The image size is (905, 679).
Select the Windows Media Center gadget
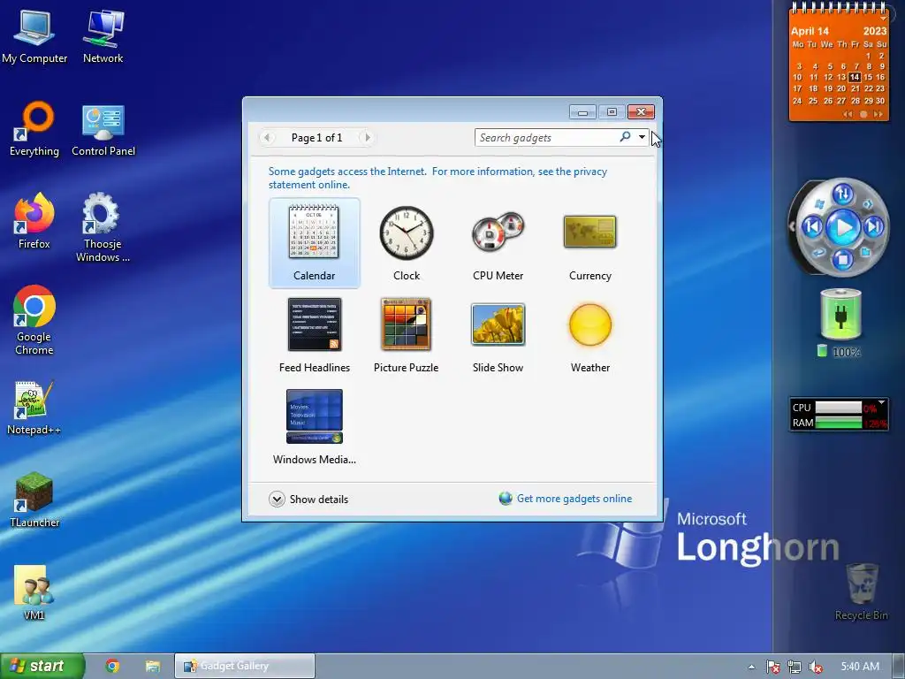314,427
